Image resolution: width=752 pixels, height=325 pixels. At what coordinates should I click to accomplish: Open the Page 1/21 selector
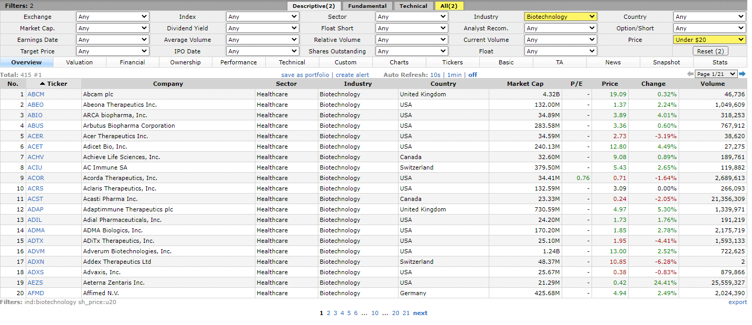coord(716,74)
